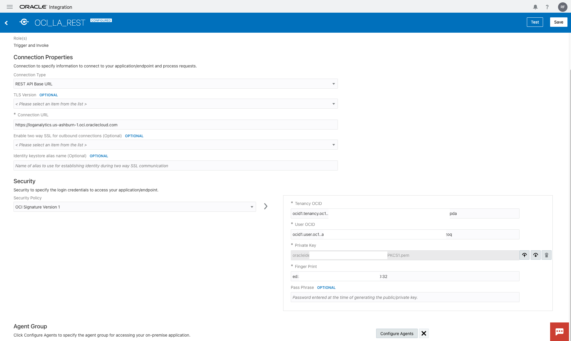571x341 pixels.
Task: Click the Test button
Action: pos(535,22)
